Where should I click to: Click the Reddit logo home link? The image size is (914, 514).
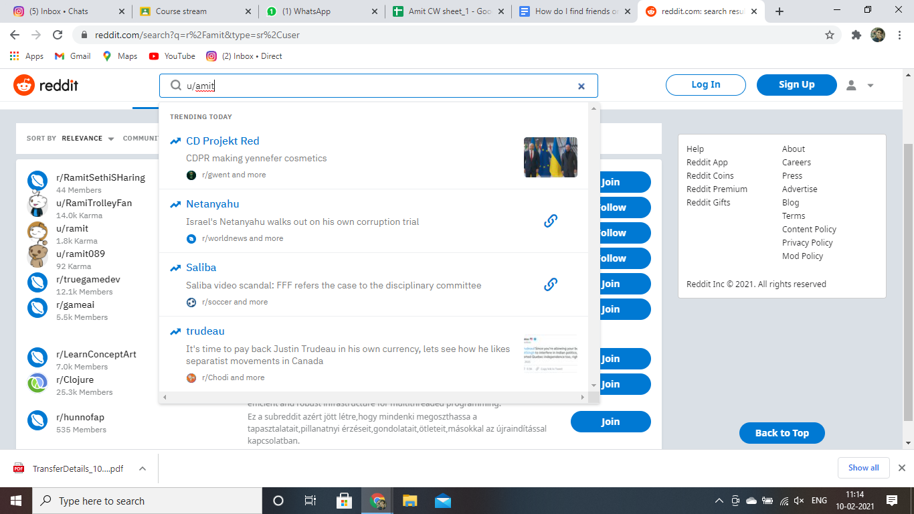click(45, 85)
